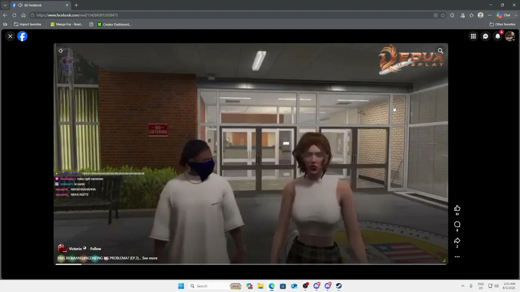
Task: Open the browser home page
Action: 23,15
